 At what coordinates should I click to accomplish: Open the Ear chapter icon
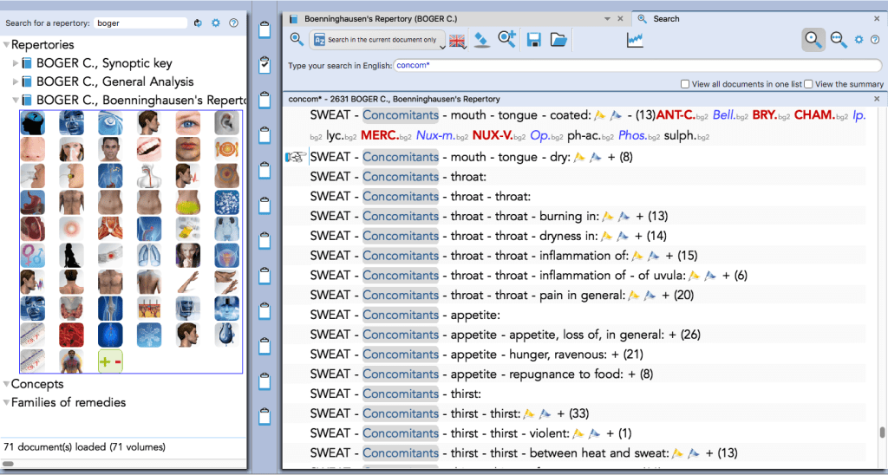226,123
